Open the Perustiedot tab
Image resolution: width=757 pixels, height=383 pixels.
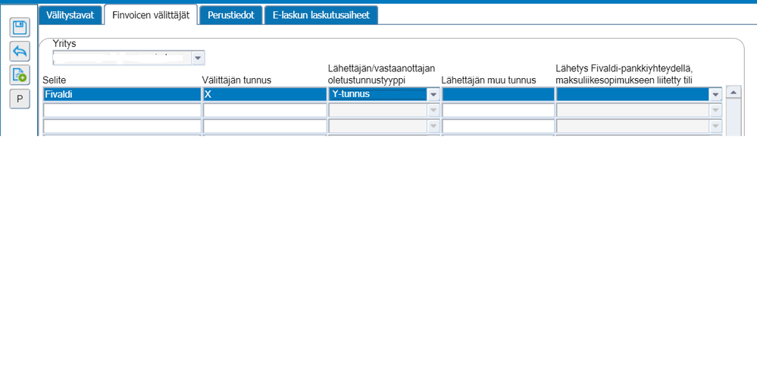click(x=231, y=15)
